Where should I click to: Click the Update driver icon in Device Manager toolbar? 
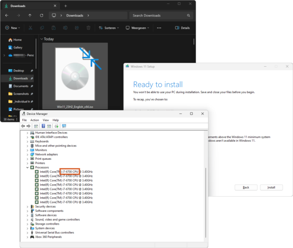pyautogui.click(x=56, y=126)
